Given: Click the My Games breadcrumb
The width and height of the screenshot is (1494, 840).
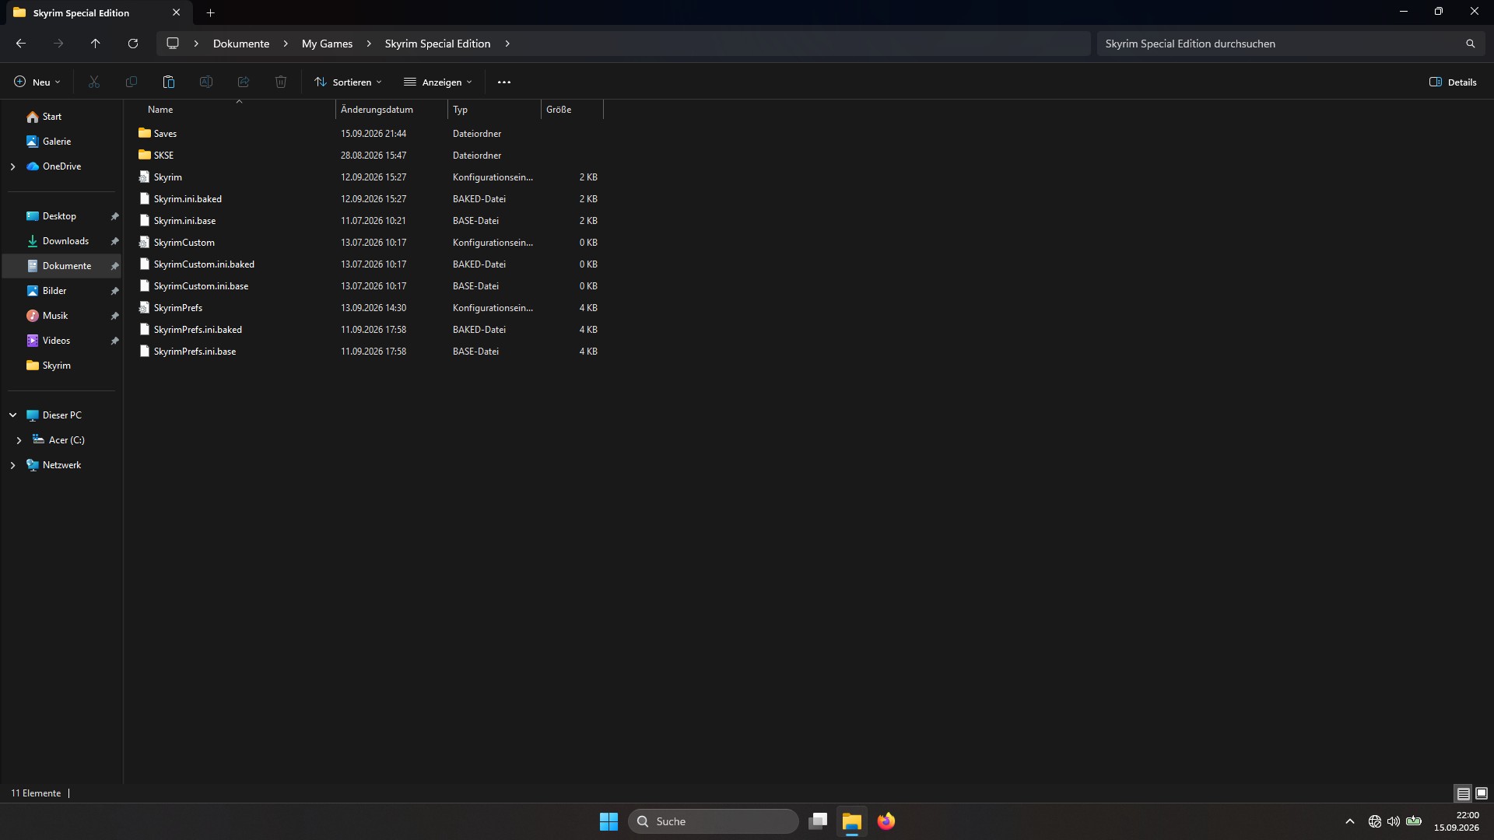Looking at the screenshot, I should tap(327, 44).
